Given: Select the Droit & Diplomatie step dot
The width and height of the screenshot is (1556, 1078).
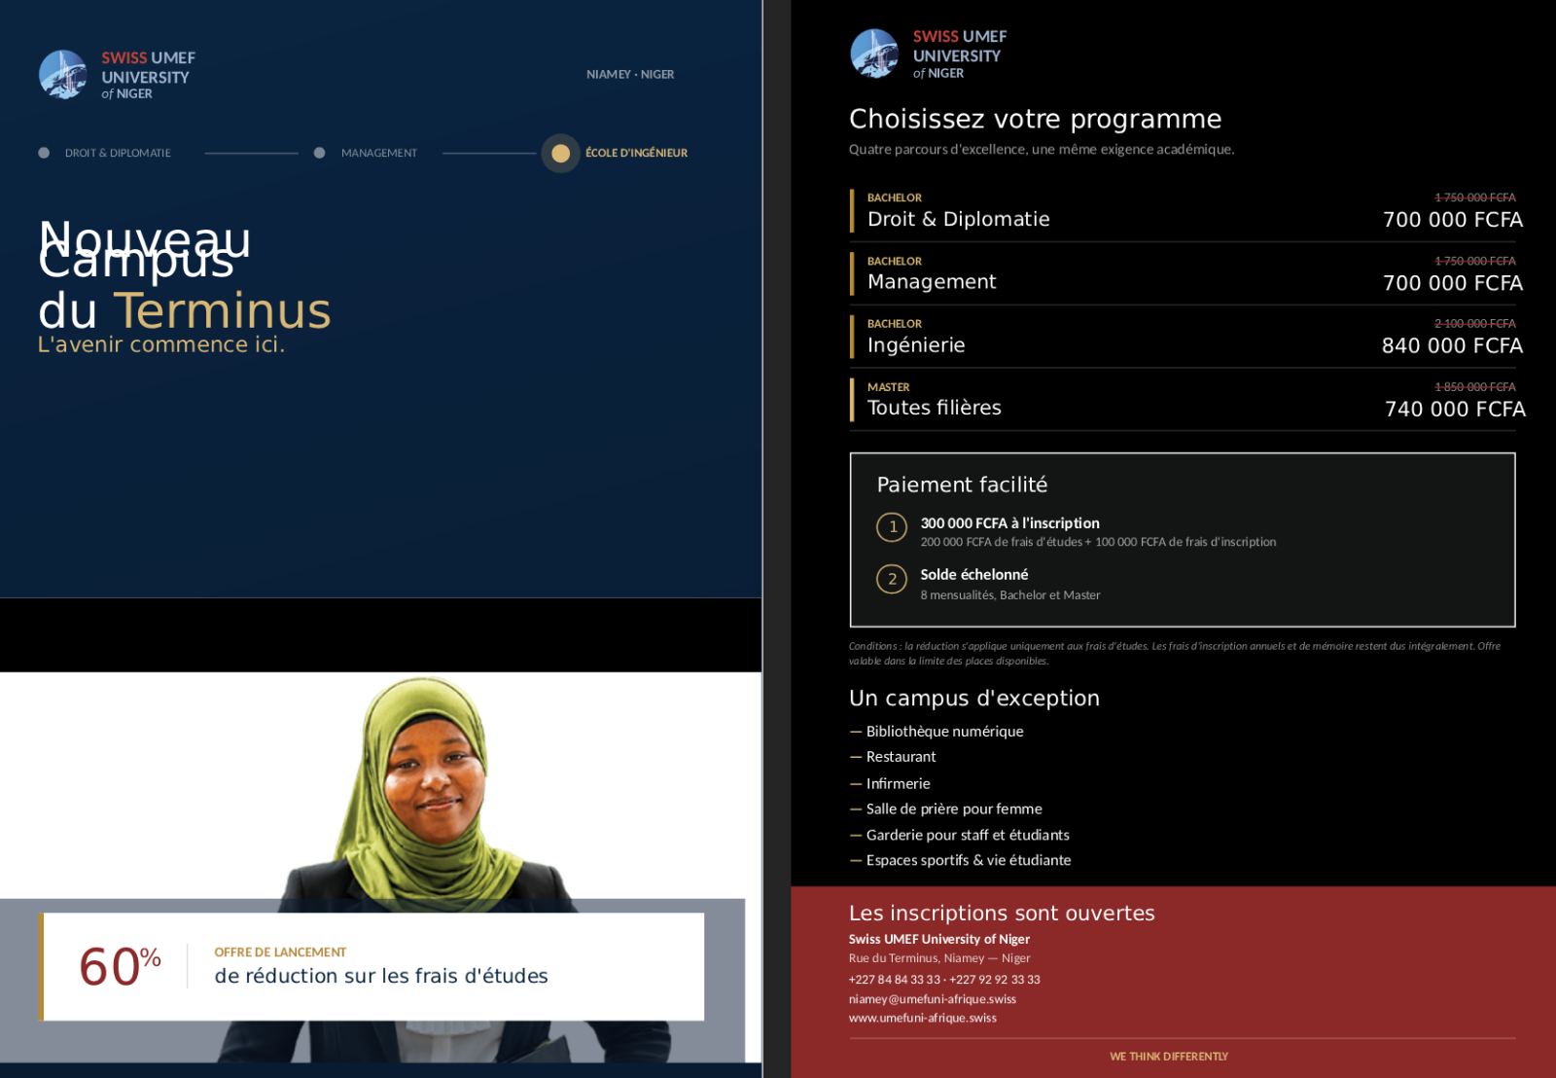Looking at the screenshot, I should 44,153.
